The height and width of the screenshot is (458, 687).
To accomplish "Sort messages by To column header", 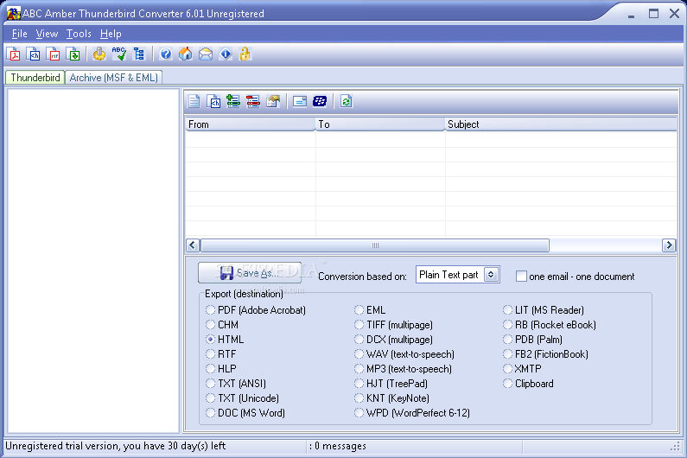I will 380,124.
